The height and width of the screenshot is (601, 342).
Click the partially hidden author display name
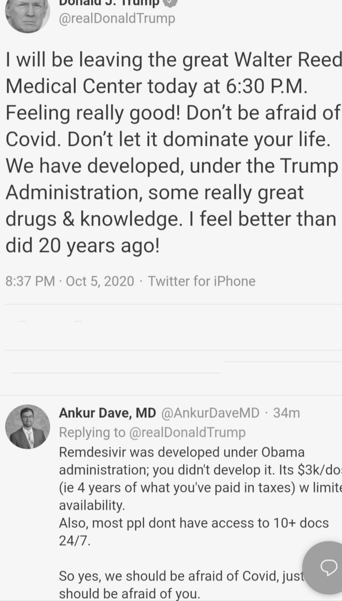tap(109, 3)
